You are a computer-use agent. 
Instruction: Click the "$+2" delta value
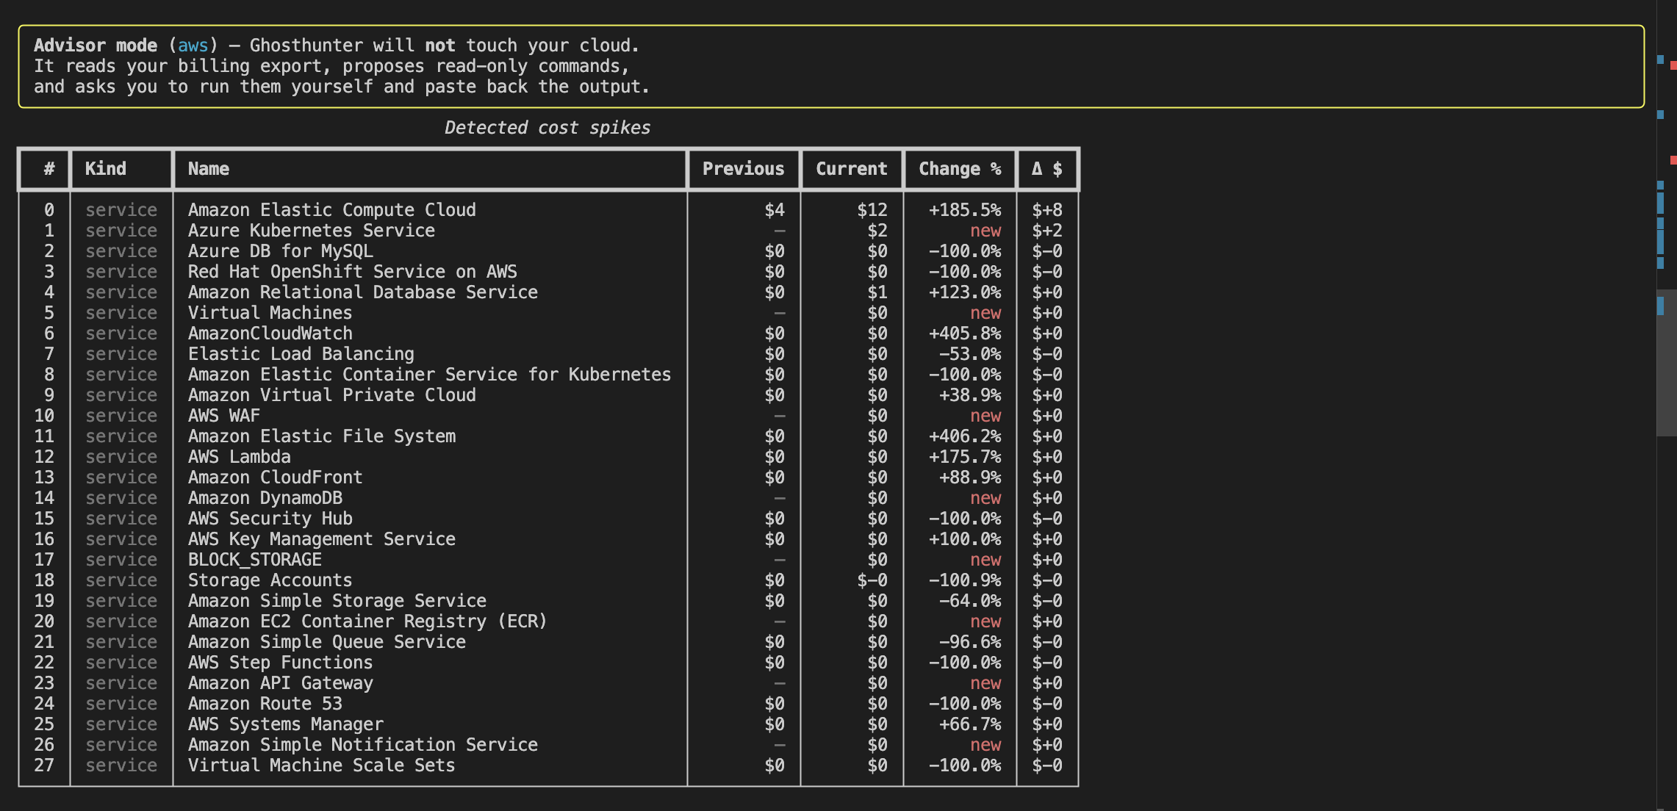coord(1047,231)
